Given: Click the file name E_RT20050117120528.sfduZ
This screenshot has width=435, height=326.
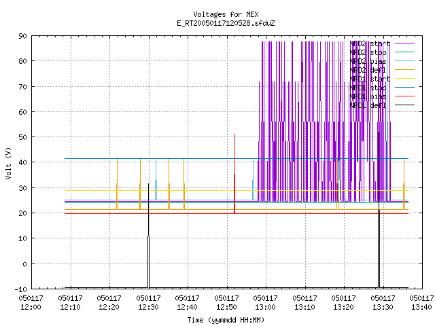Looking at the screenshot, I should point(226,23).
